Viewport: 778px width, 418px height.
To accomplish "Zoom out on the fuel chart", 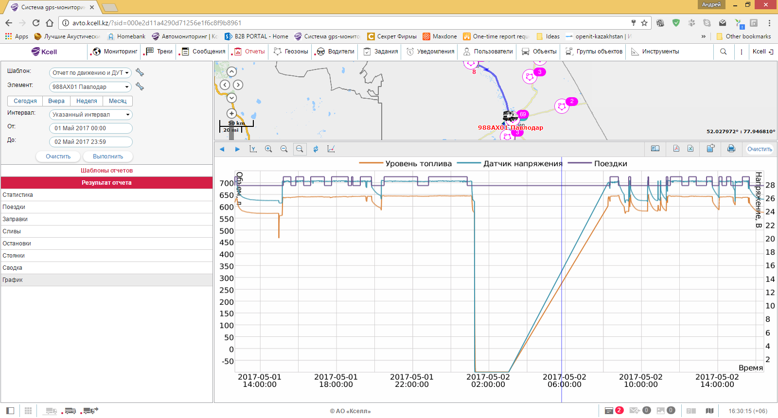I will click(x=284, y=149).
